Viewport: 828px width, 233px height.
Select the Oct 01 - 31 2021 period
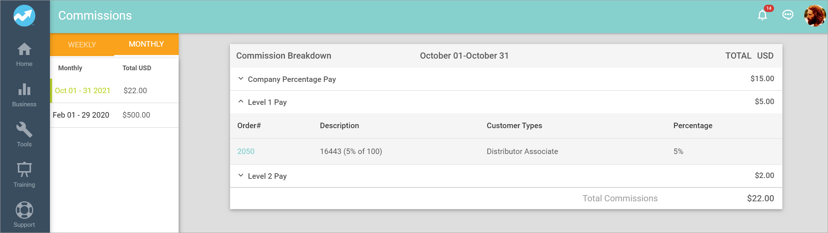[x=82, y=91]
